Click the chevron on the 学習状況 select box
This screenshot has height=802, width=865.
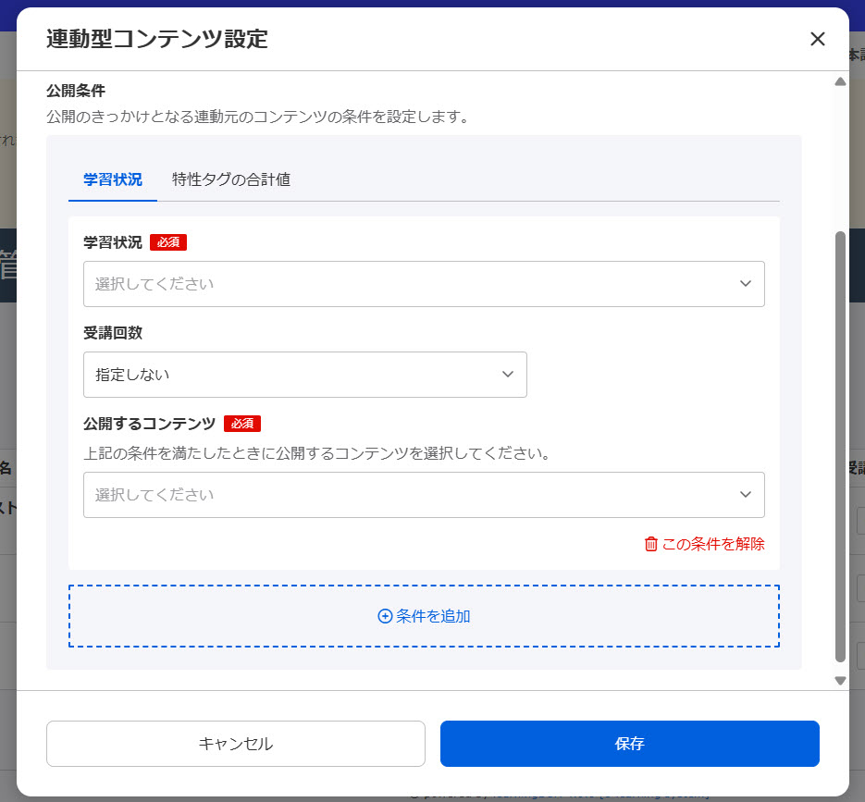[x=746, y=284]
